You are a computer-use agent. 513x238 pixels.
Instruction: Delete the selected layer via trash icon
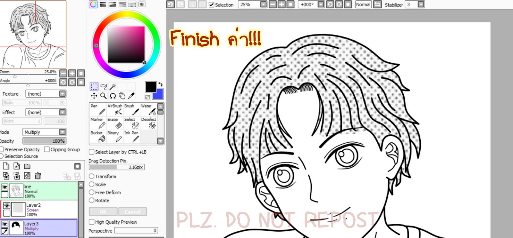(x=38, y=176)
